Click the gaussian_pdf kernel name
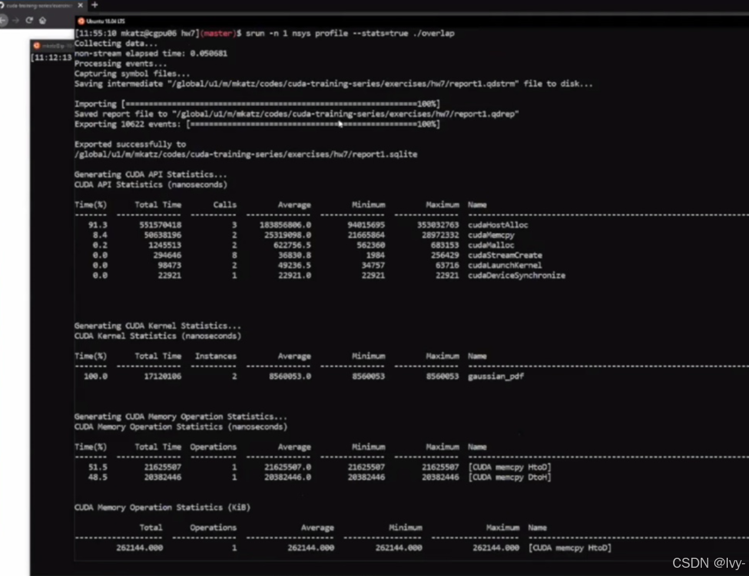749x576 pixels. (x=496, y=376)
